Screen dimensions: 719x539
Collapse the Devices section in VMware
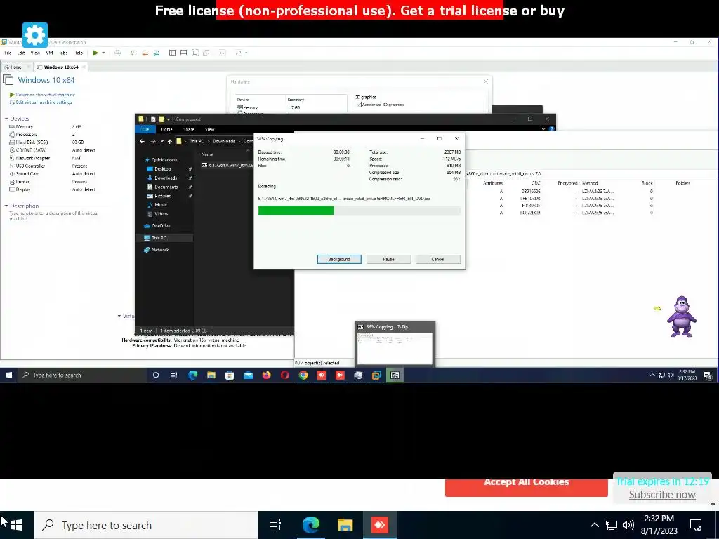tap(6, 119)
